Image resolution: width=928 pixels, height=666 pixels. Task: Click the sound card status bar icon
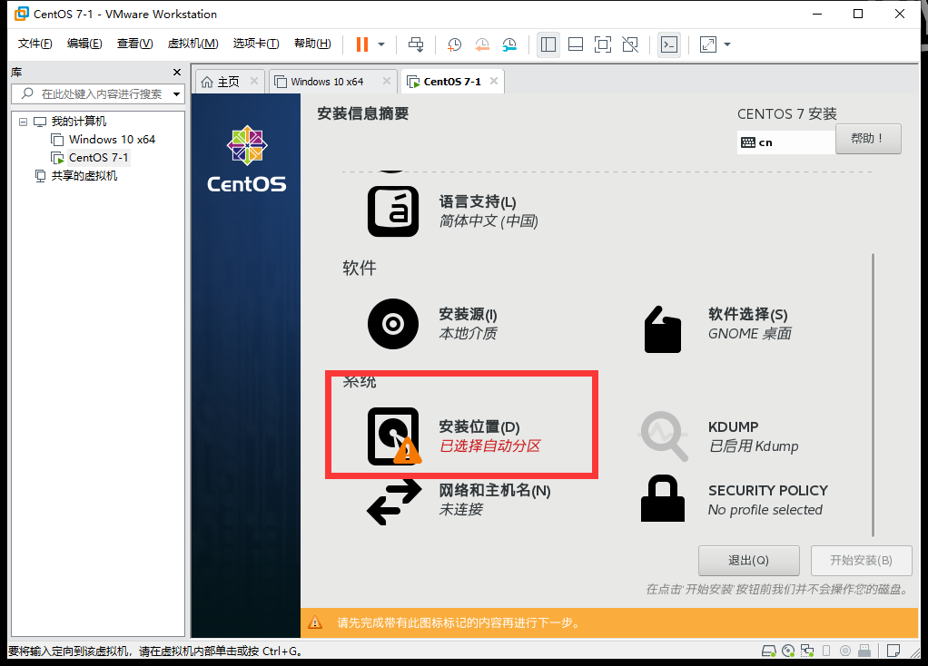coord(845,651)
